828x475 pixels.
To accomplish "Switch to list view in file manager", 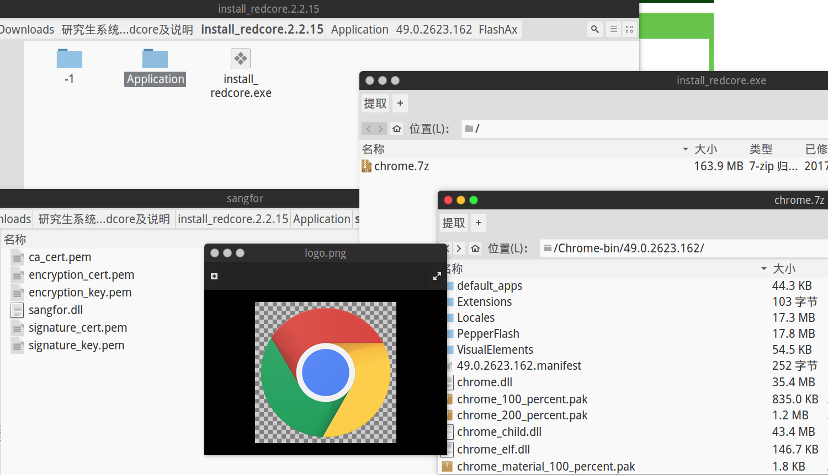I will pos(613,29).
